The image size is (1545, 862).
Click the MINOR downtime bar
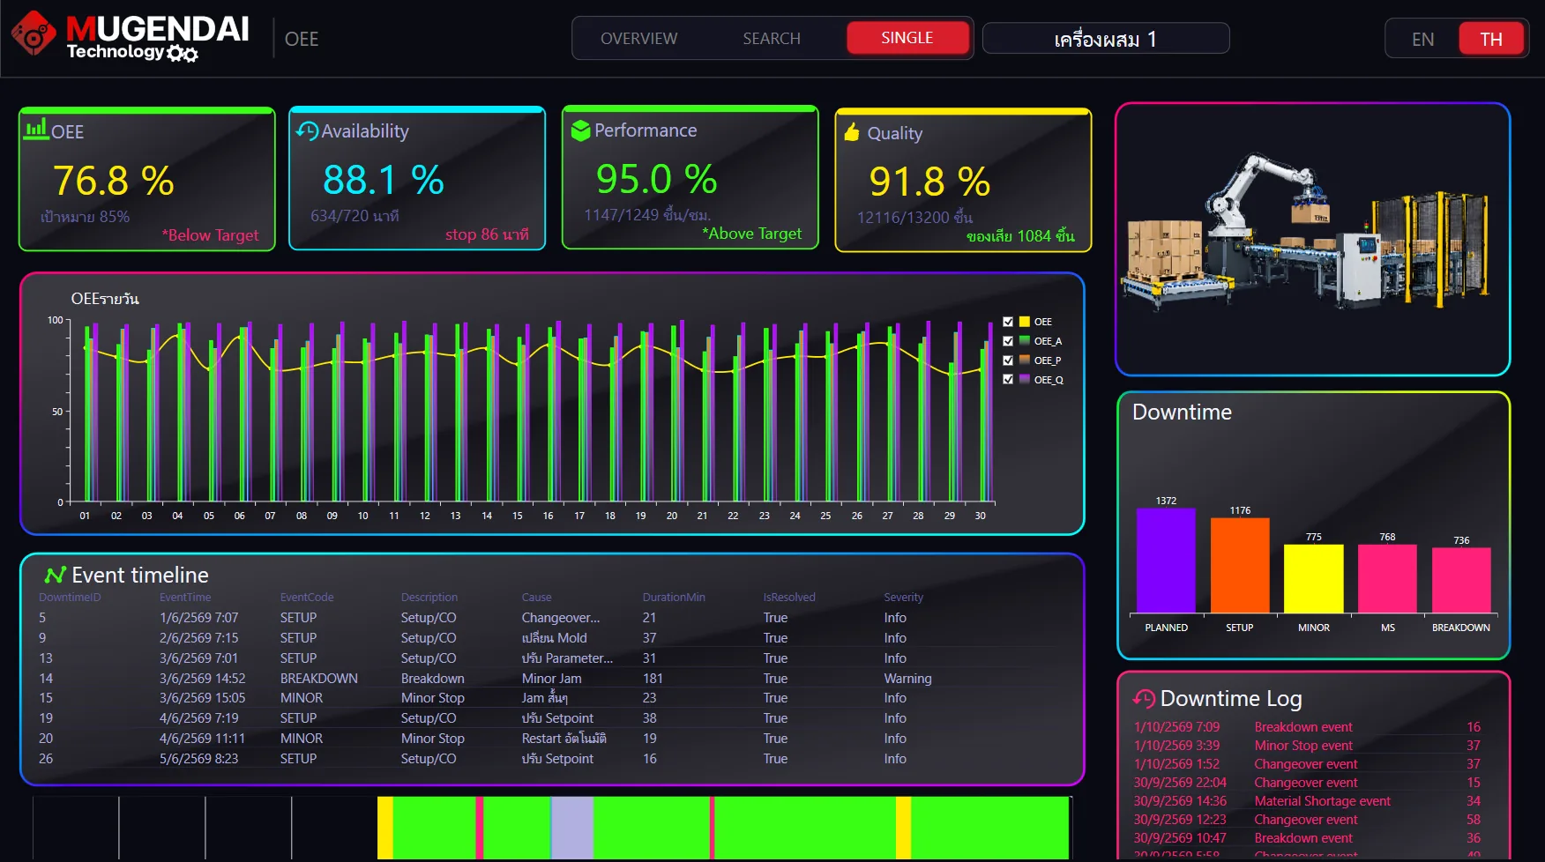click(1314, 578)
